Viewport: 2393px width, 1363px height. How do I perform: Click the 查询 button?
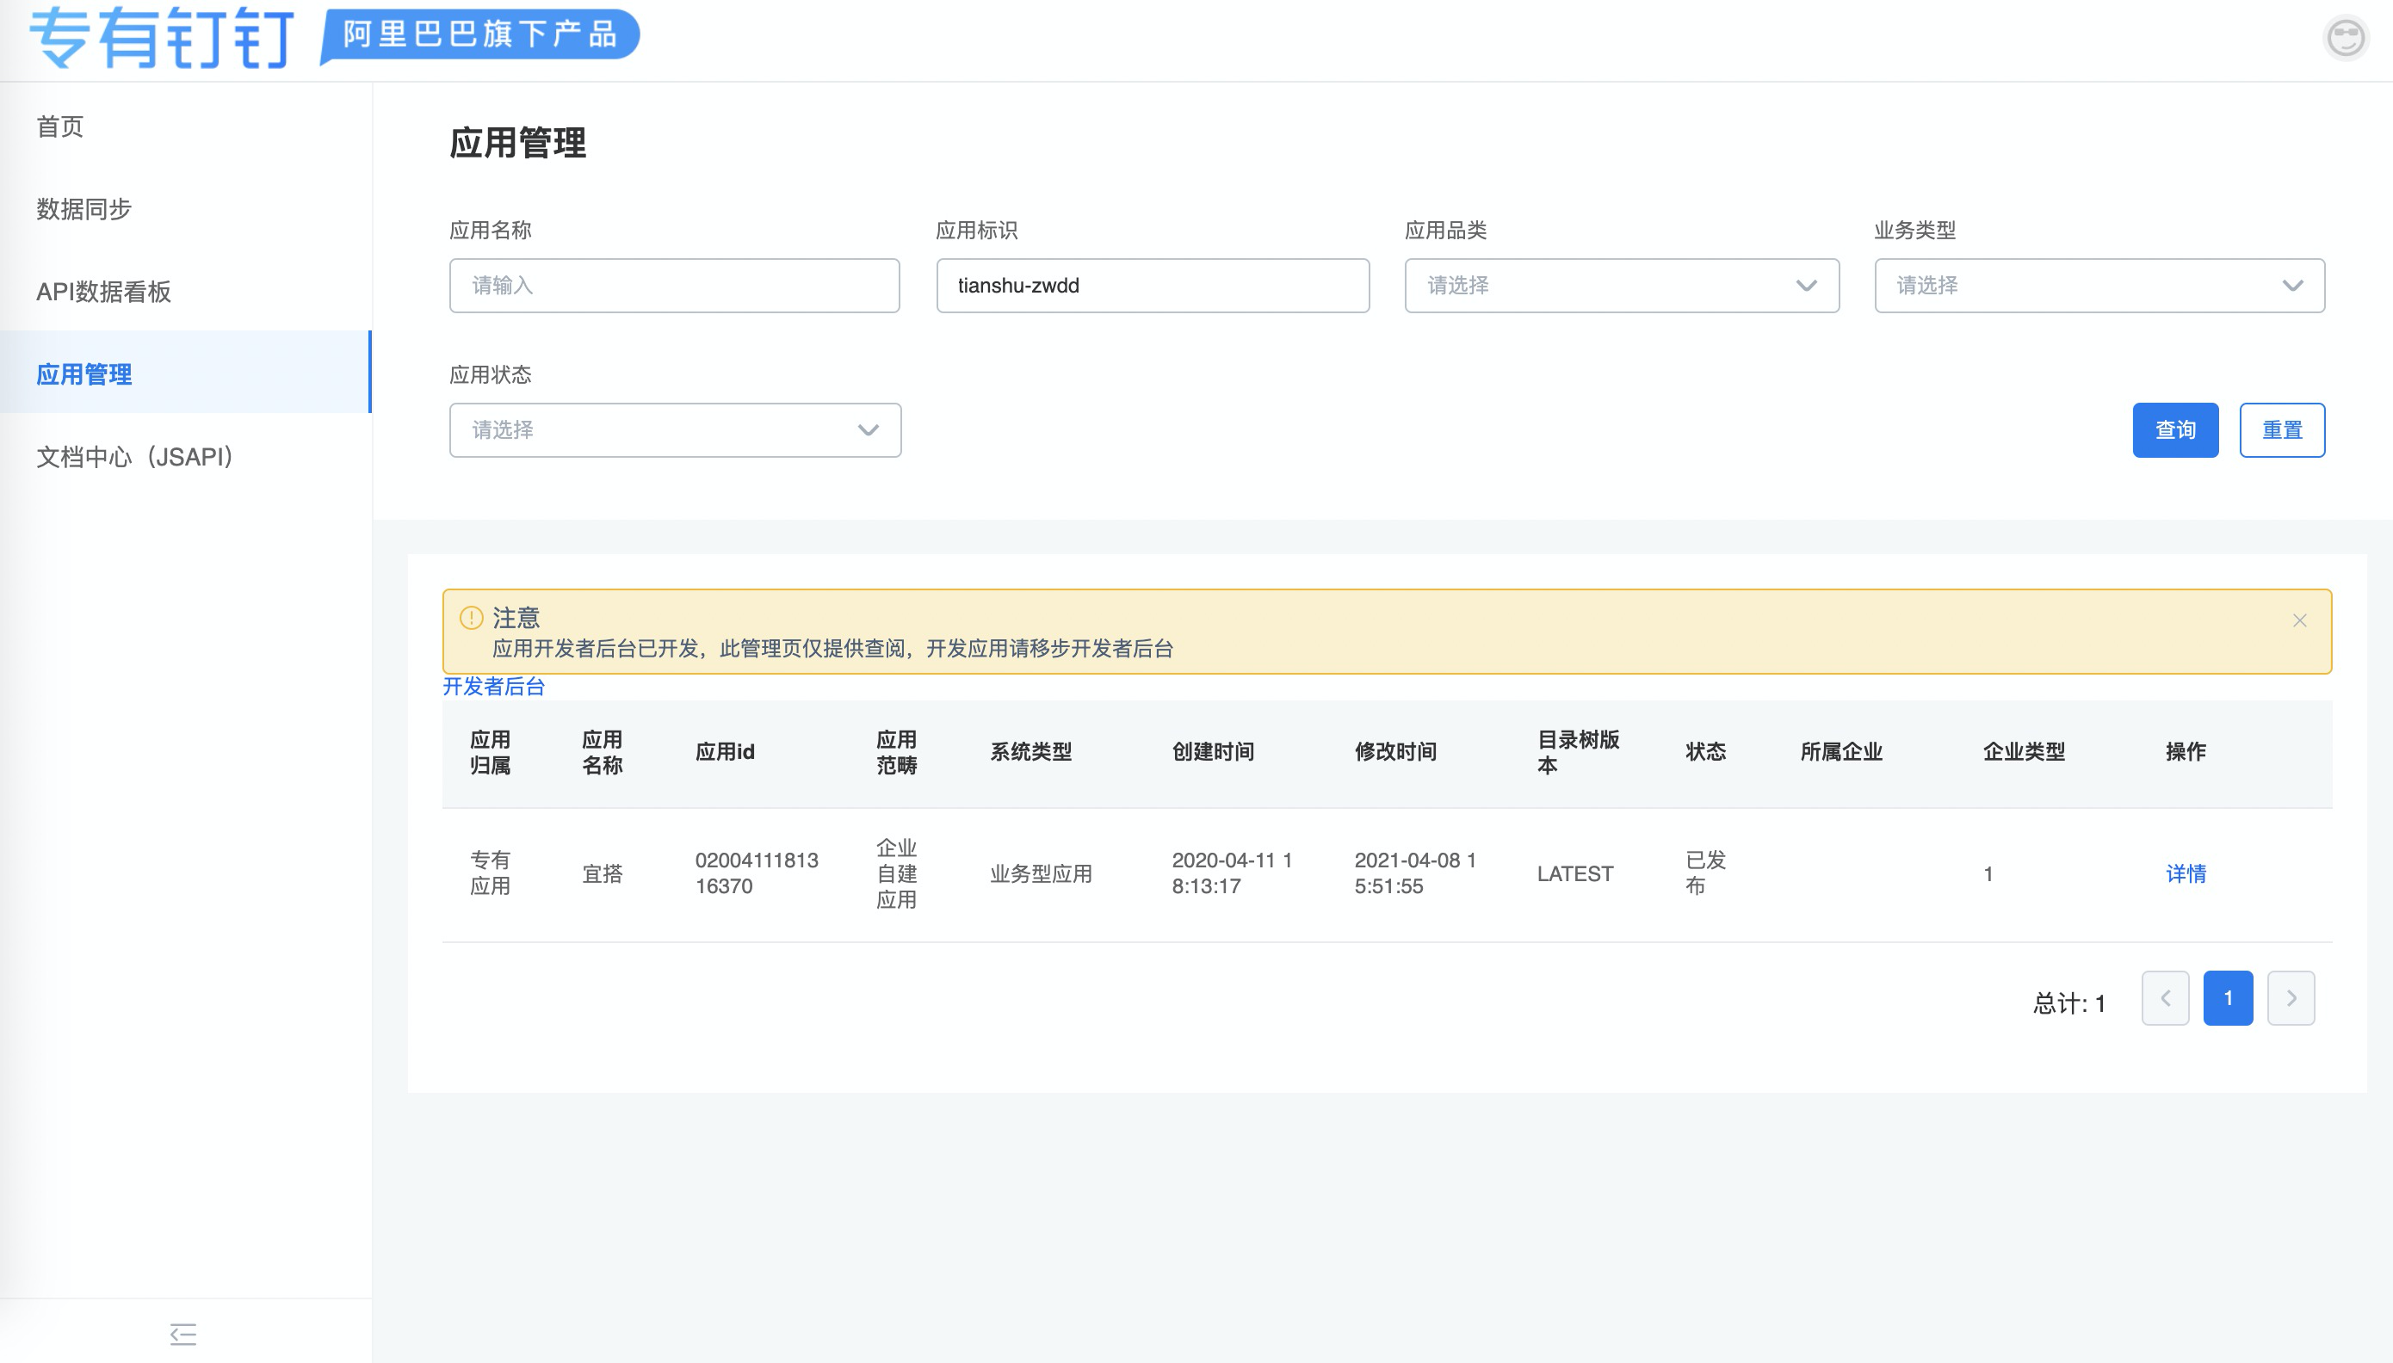(2173, 429)
